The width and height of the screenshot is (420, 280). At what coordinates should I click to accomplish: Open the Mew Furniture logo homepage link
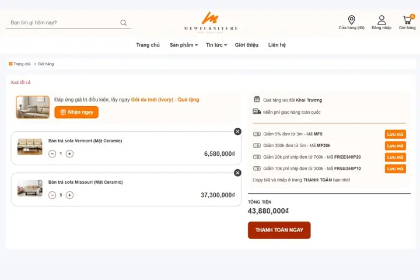(x=211, y=22)
